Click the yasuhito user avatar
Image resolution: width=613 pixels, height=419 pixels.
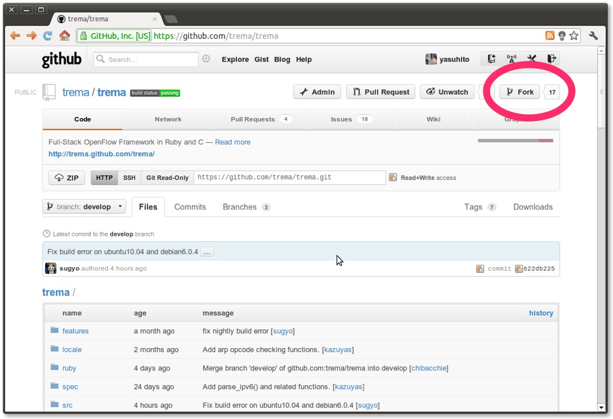coord(431,59)
